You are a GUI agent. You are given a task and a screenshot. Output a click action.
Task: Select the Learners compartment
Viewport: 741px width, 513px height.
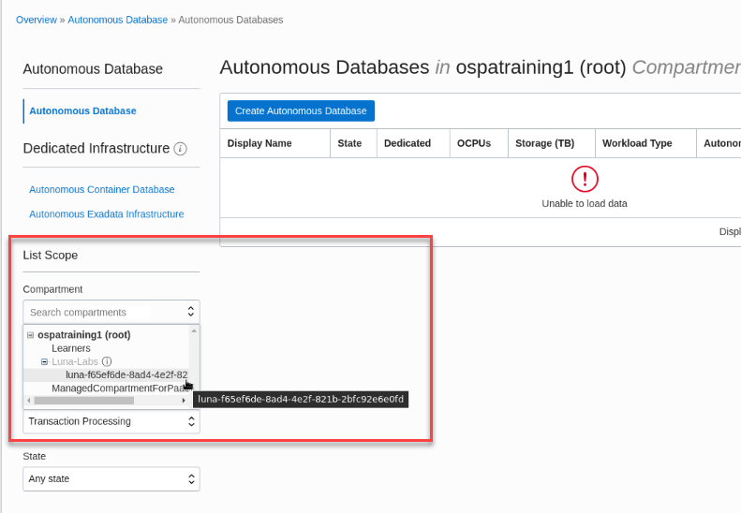click(x=71, y=348)
